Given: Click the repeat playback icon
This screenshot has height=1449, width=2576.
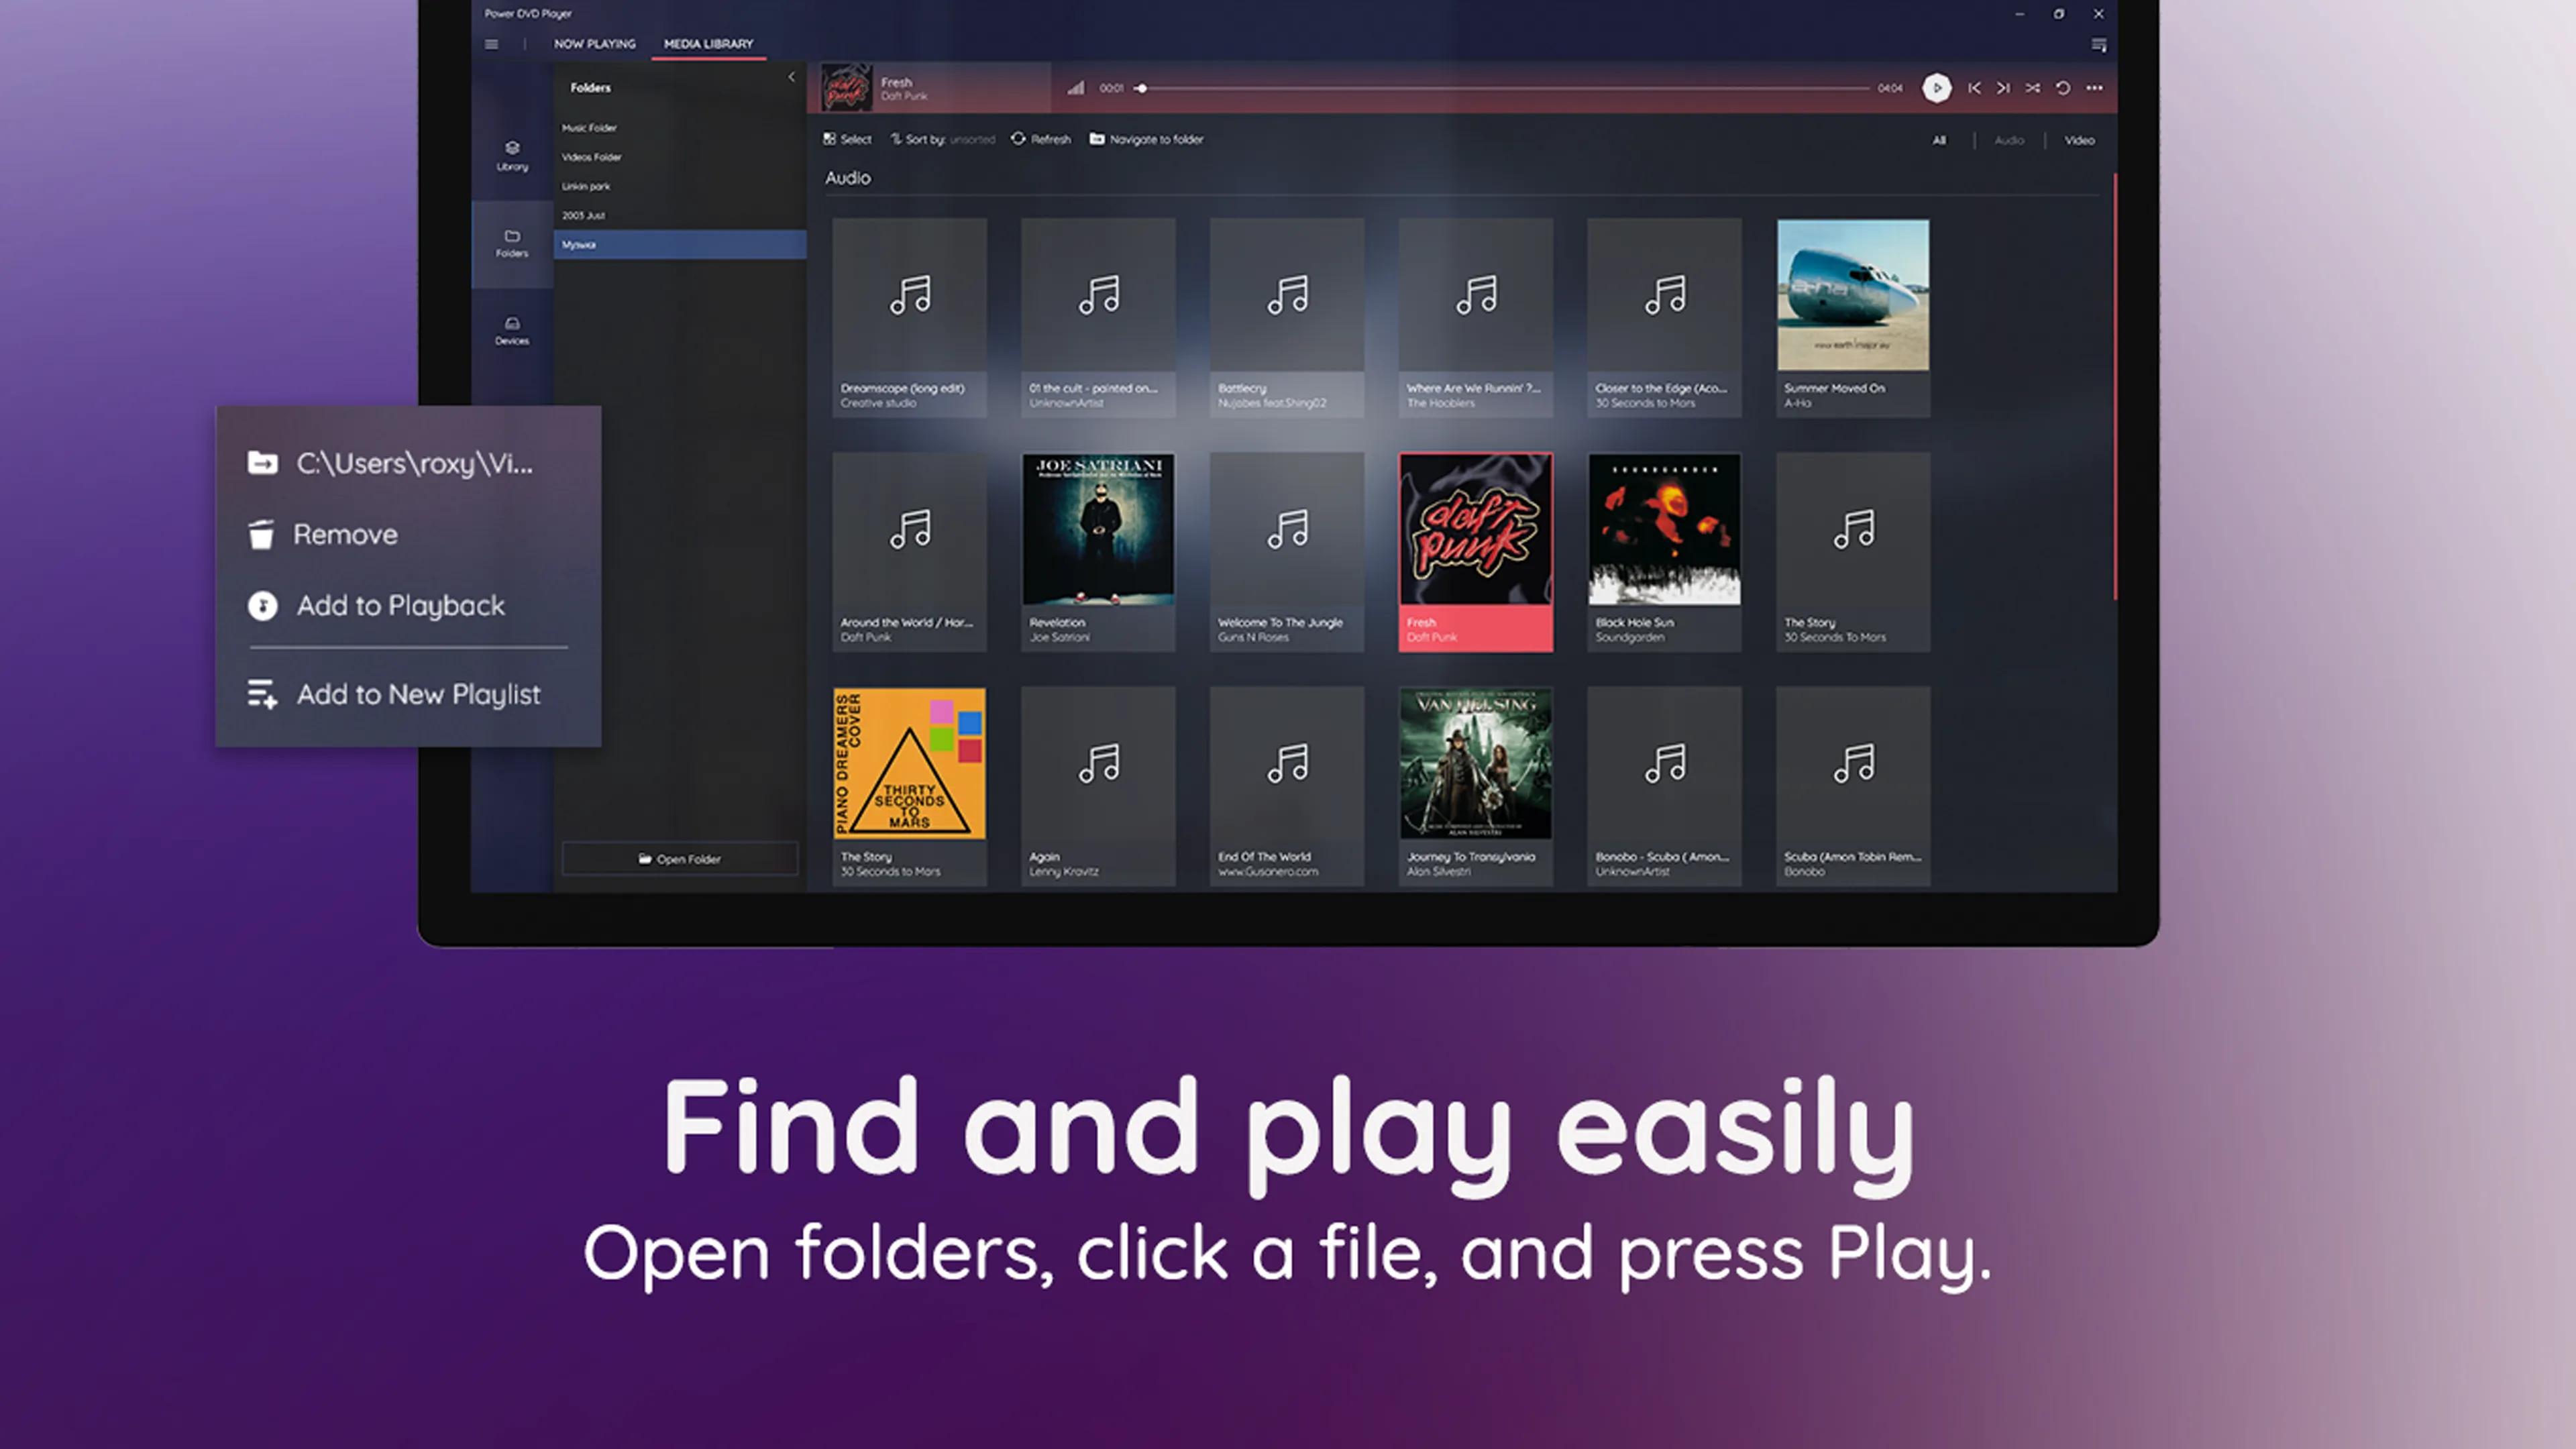Looking at the screenshot, I should [x=2063, y=88].
